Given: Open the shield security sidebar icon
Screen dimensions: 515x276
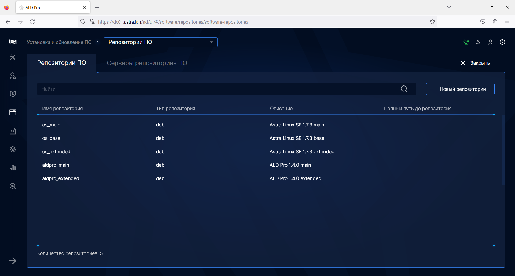Looking at the screenshot, I should 13,94.
